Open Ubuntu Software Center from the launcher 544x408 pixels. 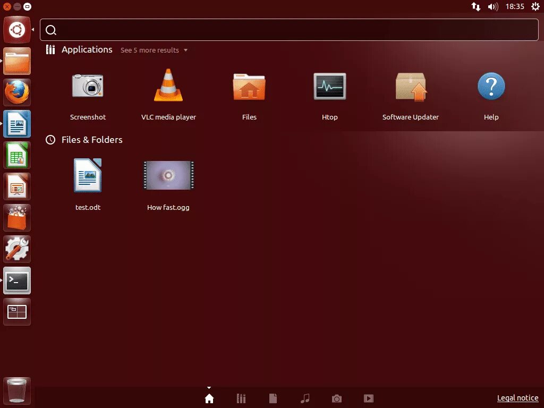[x=17, y=218]
